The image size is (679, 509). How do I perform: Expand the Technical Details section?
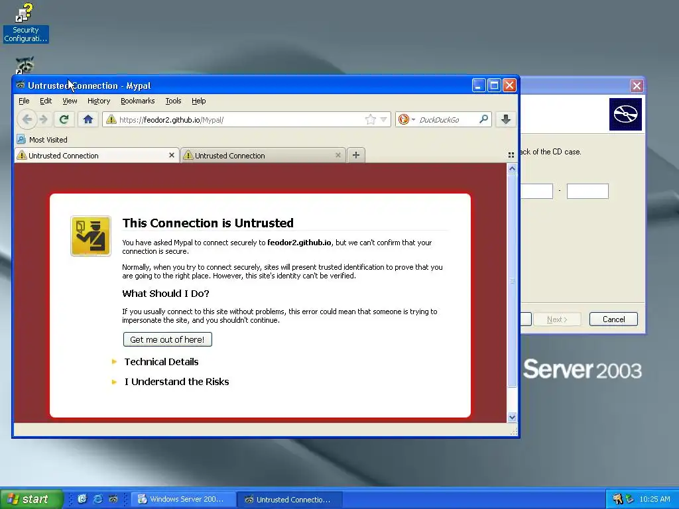(x=161, y=362)
